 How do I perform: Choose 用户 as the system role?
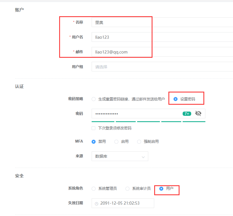[x=161, y=188]
